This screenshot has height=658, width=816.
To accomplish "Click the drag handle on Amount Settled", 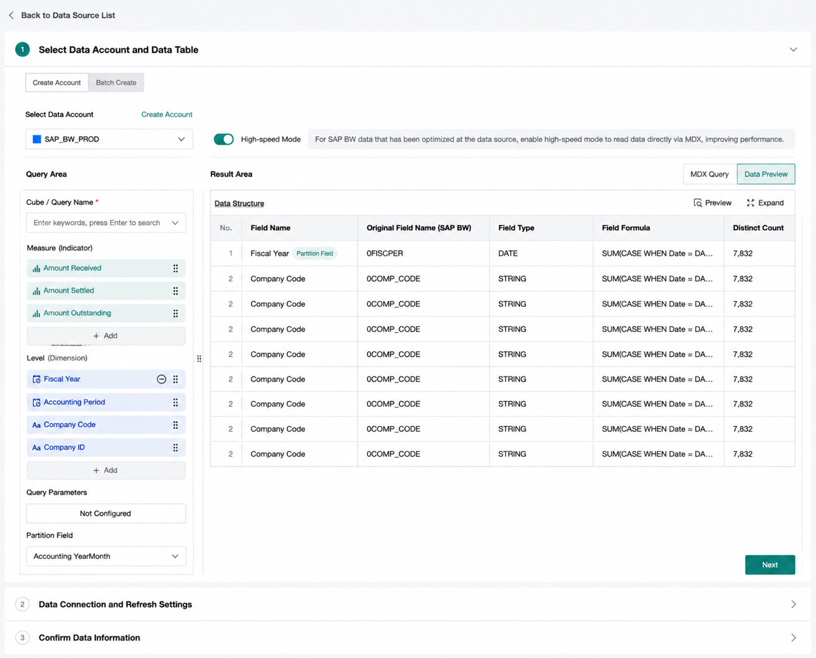I will 175,290.
